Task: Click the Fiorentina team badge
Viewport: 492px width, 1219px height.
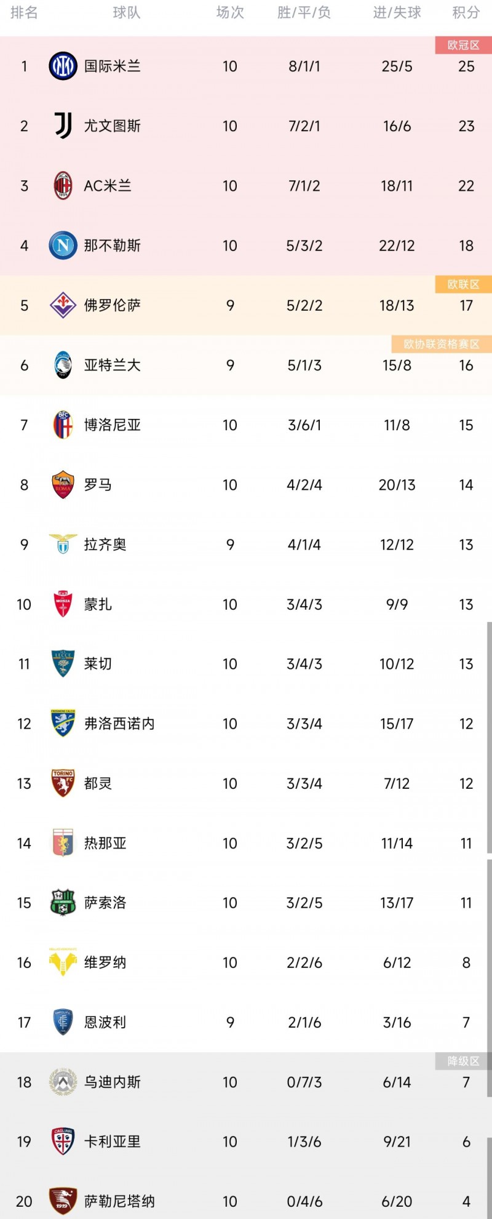Action: [63, 305]
